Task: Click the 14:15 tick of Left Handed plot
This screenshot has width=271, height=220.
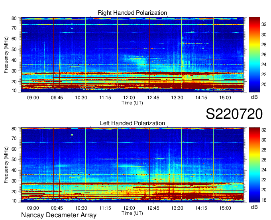Action: click(x=201, y=208)
